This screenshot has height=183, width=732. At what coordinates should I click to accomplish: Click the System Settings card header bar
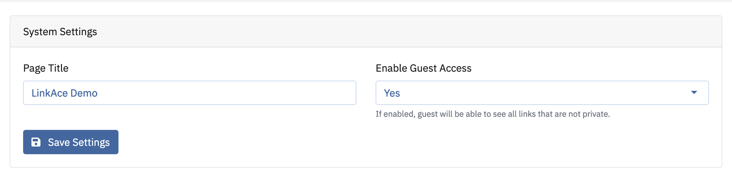pos(385,32)
